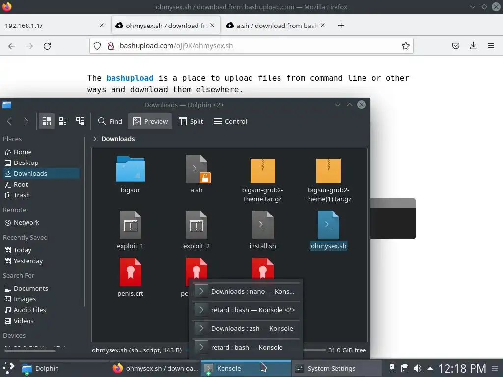
Task: Open Firefox downloads panel
Action: pyautogui.click(x=473, y=46)
